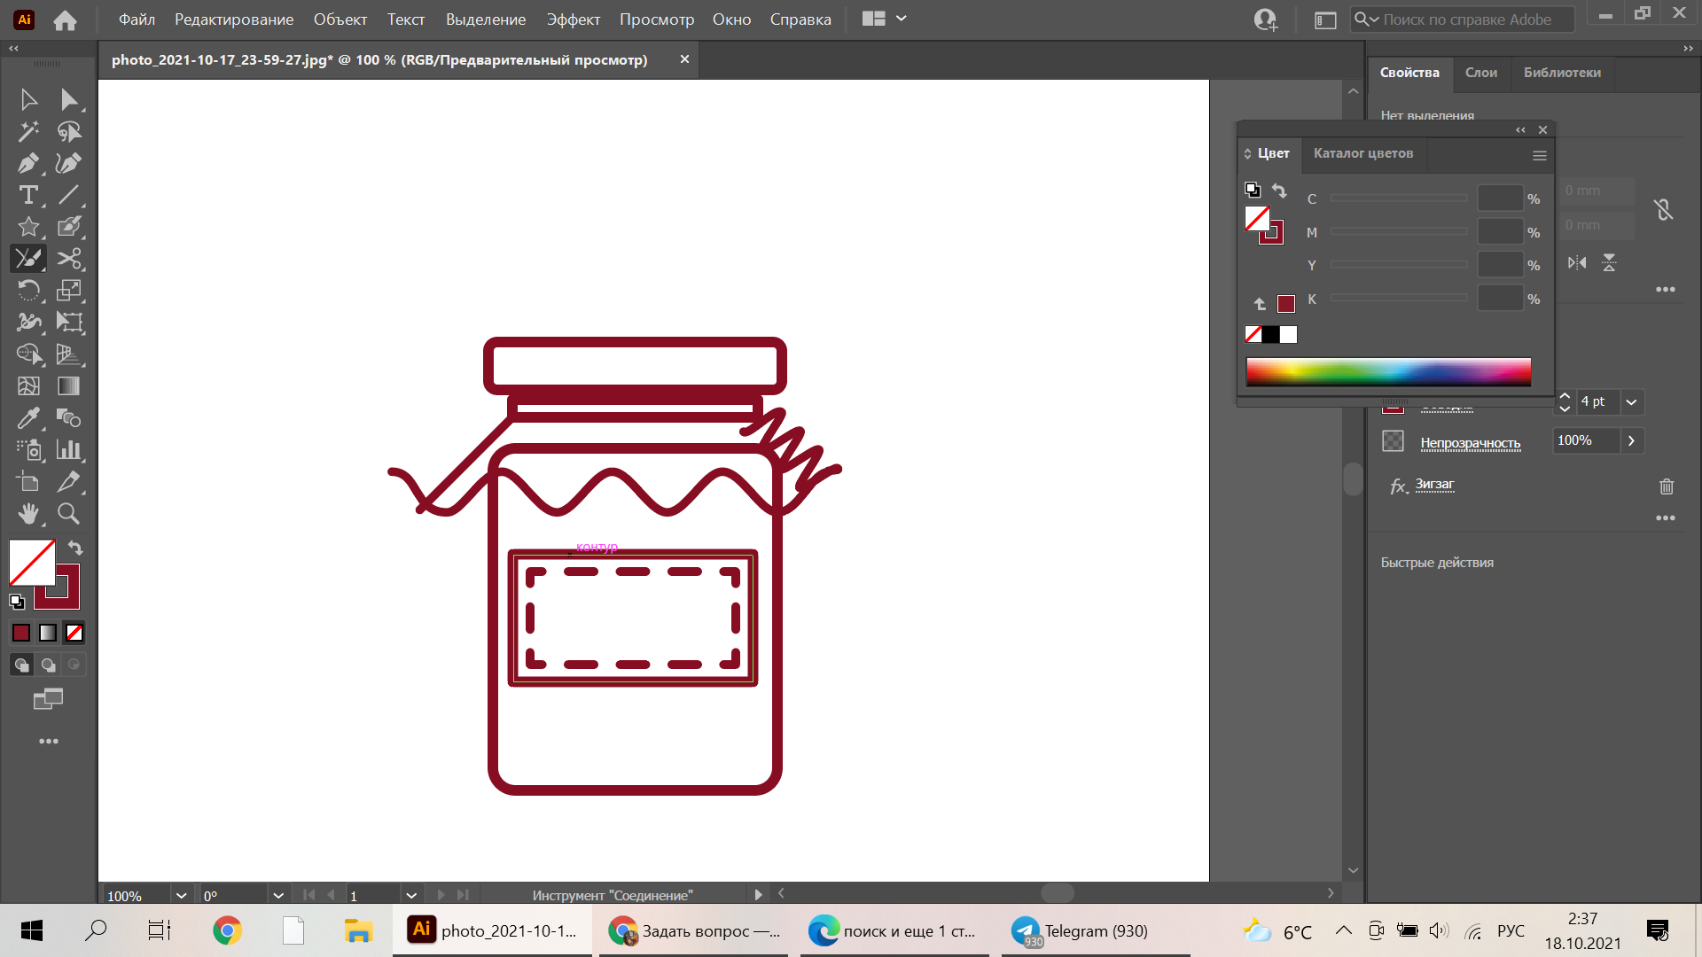Select the Free Transform tool

[x=68, y=323]
